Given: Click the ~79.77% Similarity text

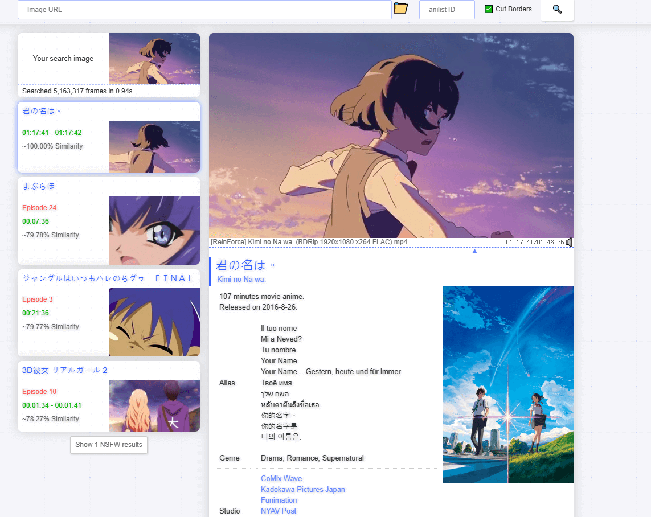Looking at the screenshot, I should coord(51,327).
